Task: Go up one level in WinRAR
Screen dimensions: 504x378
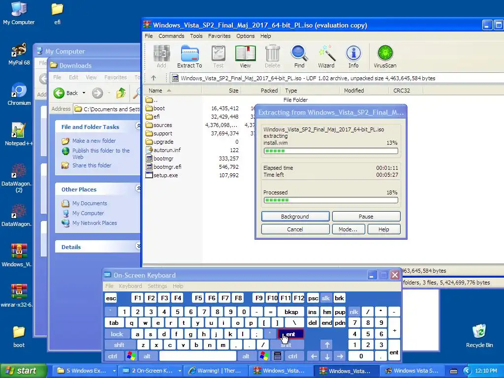Action: pyautogui.click(x=154, y=78)
